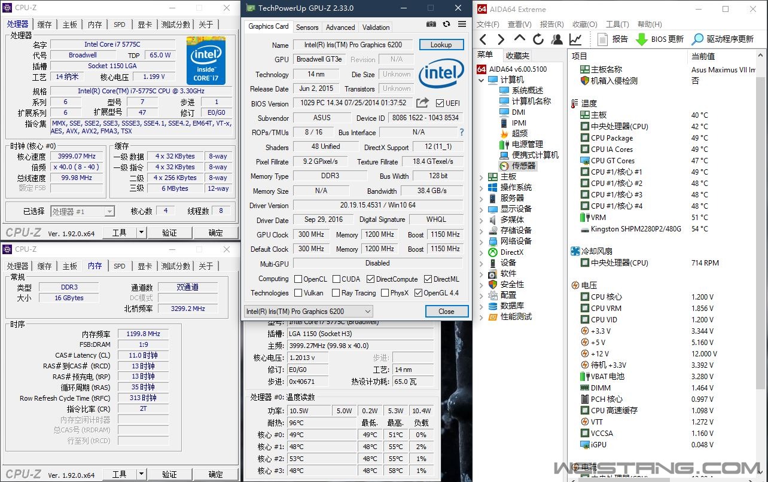
Task: Click the Lookup button in GPU-Z
Action: (x=441, y=45)
